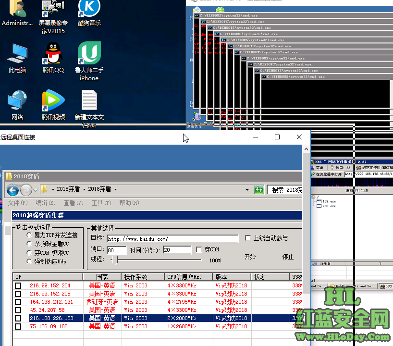Open 网络 desktop icon
The width and height of the screenshot is (393, 346).
(17, 105)
